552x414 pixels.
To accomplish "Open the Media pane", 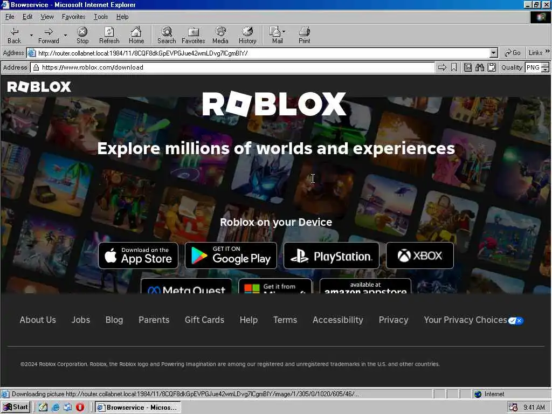I will [x=220, y=35].
